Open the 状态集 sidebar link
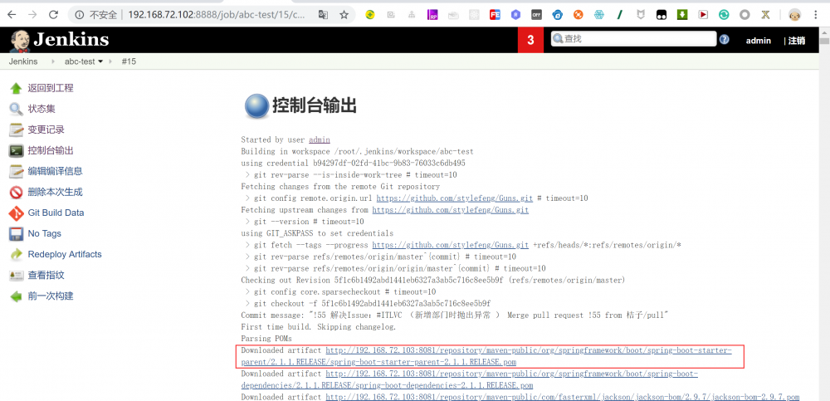The width and height of the screenshot is (830, 401). (41, 109)
